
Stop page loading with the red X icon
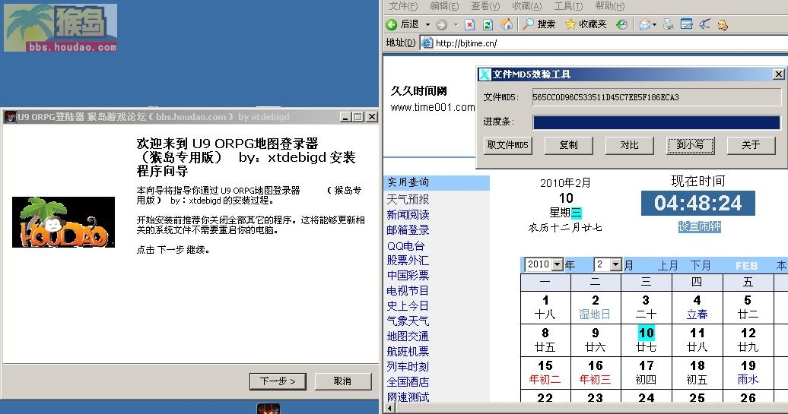pos(469,24)
